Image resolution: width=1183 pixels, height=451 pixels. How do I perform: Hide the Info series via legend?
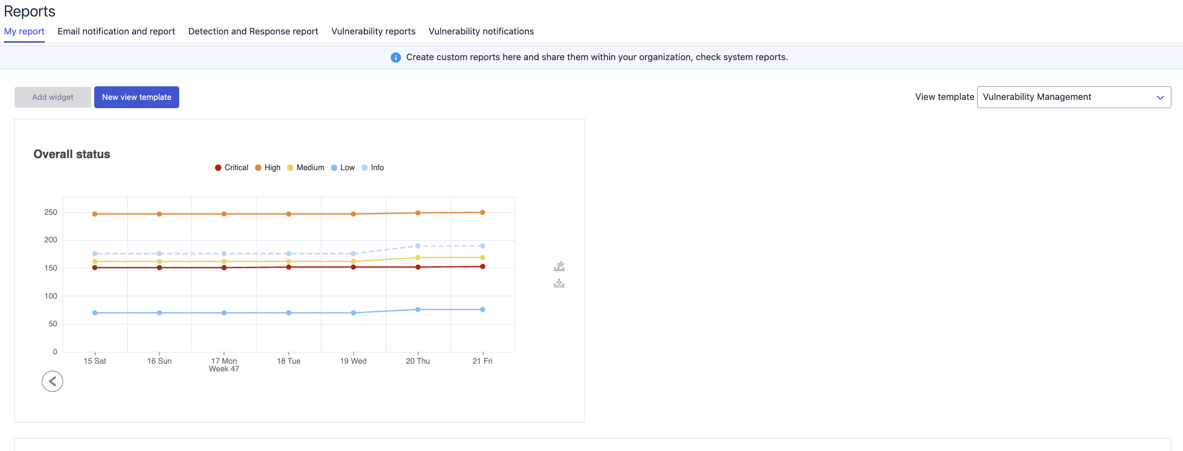pyautogui.click(x=372, y=168)
